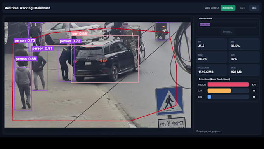The height and width of the screenshot is (149, 264).
Task: Select the orange CAR detection bar
Action: pos(219,91)
